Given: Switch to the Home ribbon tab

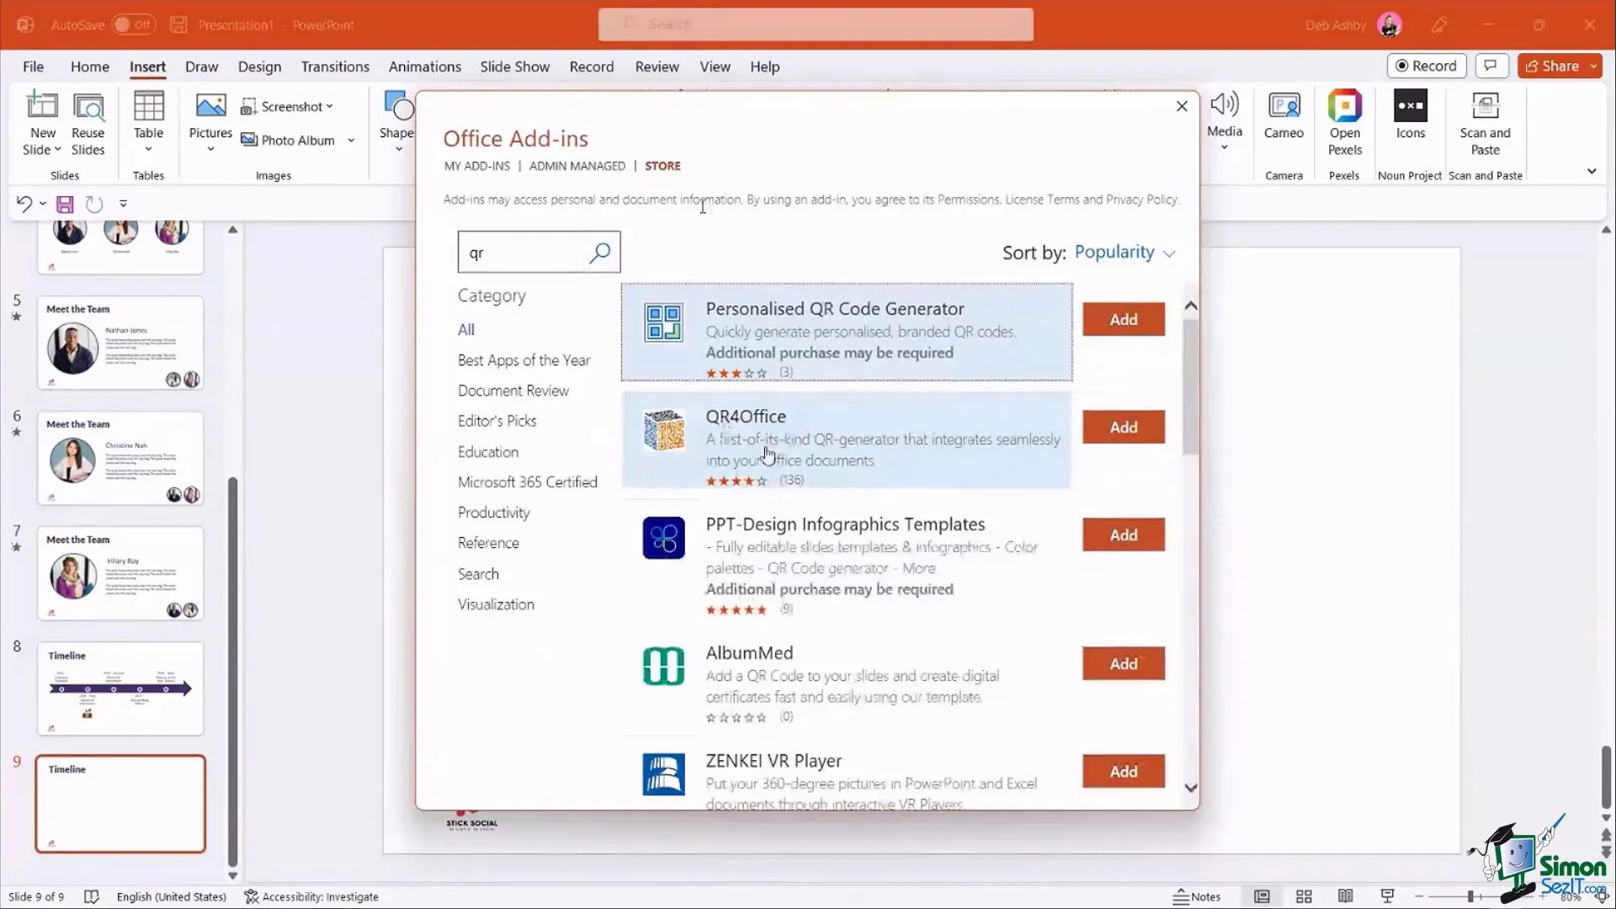Looking at the screenshot, I should (90, 66).
